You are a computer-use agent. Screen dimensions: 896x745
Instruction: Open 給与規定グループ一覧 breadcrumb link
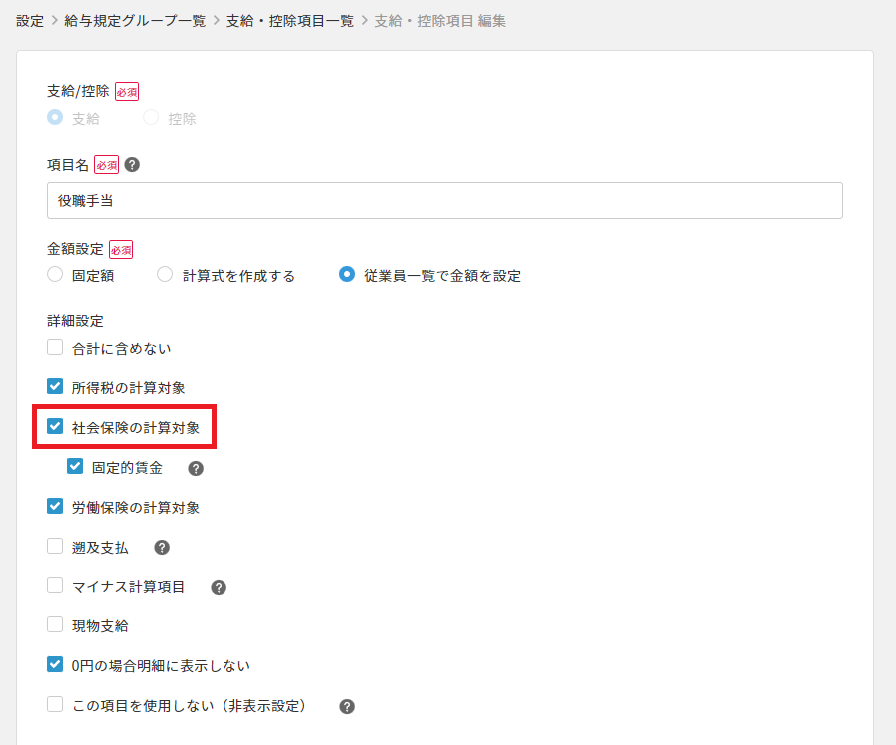(135, 20)
